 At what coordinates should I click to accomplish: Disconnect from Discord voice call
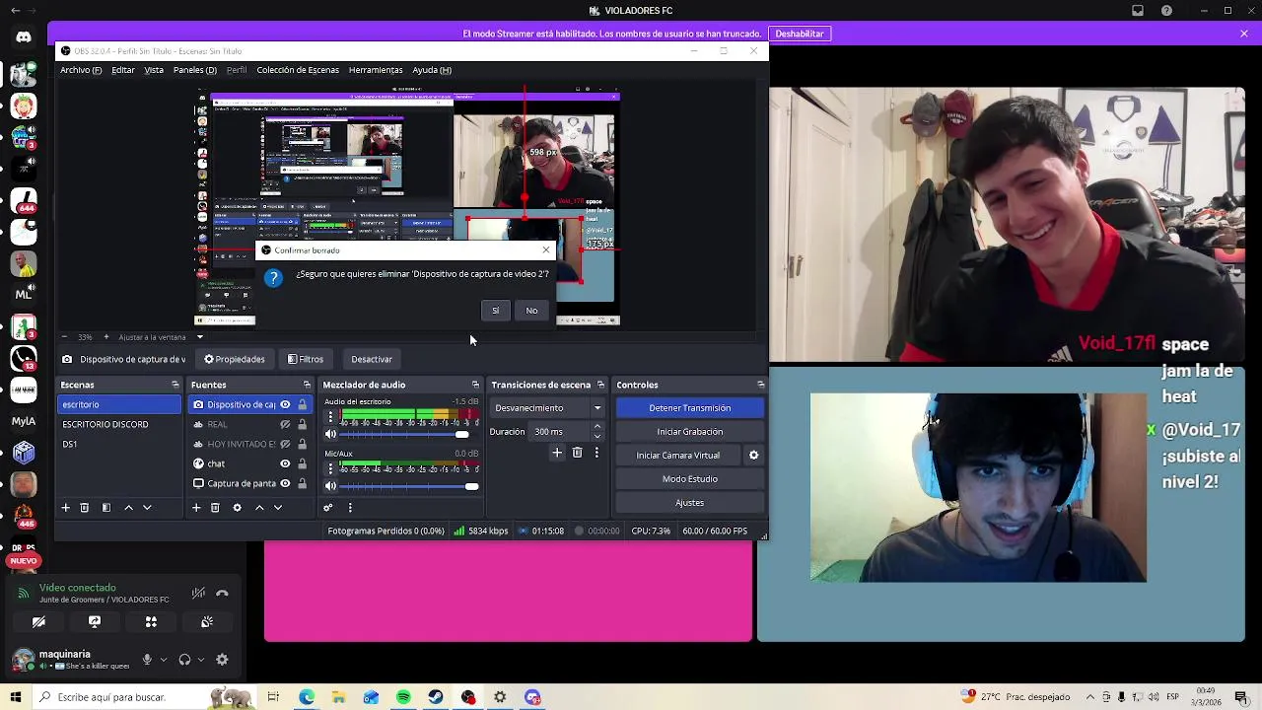(x=222, y=594)
